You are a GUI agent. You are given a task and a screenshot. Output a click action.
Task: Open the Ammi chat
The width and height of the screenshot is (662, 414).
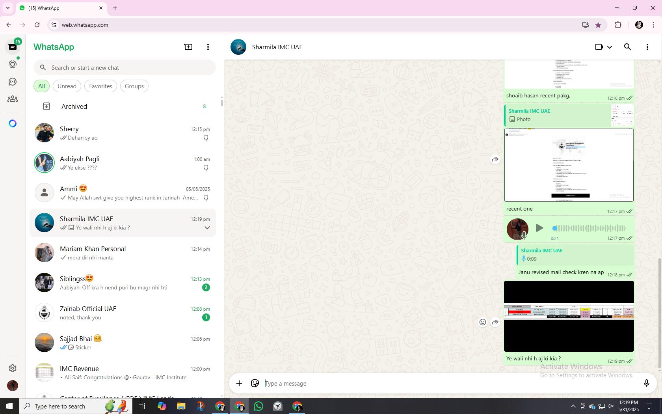click(x=123, y=193)
